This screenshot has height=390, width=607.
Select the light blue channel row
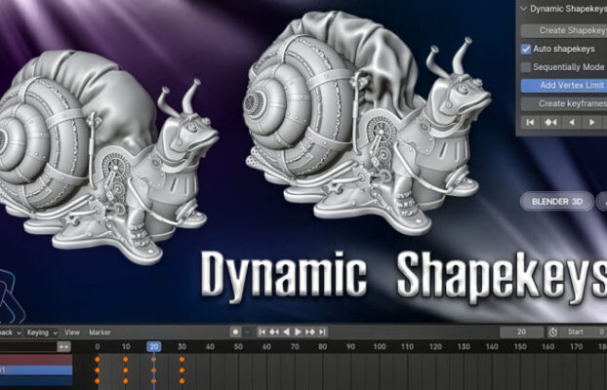(x=36, y=370)
